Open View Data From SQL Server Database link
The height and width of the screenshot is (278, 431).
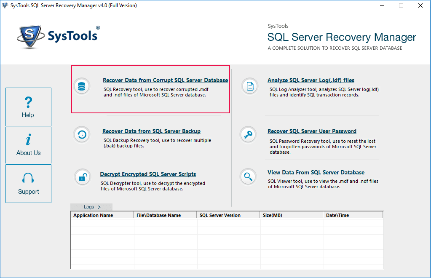(316, 172)
